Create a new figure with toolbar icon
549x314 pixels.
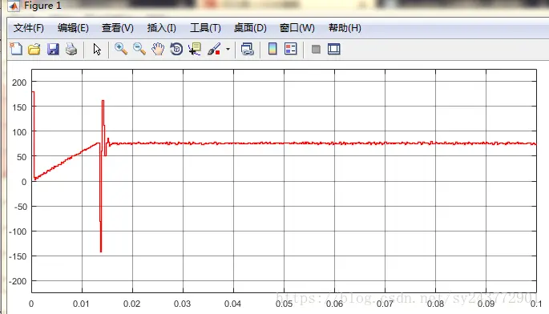[x=16, y=49]
